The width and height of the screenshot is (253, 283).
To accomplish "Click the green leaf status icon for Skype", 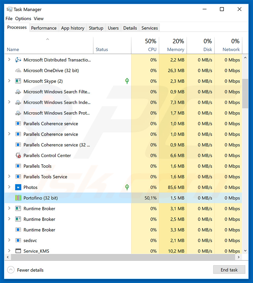I will pos(127,81).
